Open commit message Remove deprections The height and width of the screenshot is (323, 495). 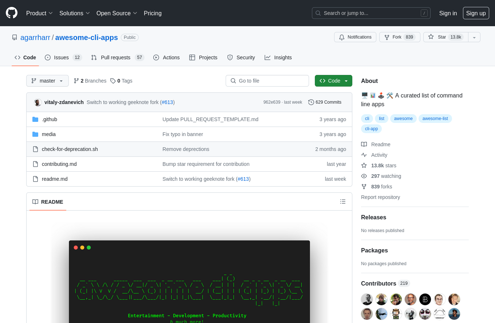click(x=186, y=149)
